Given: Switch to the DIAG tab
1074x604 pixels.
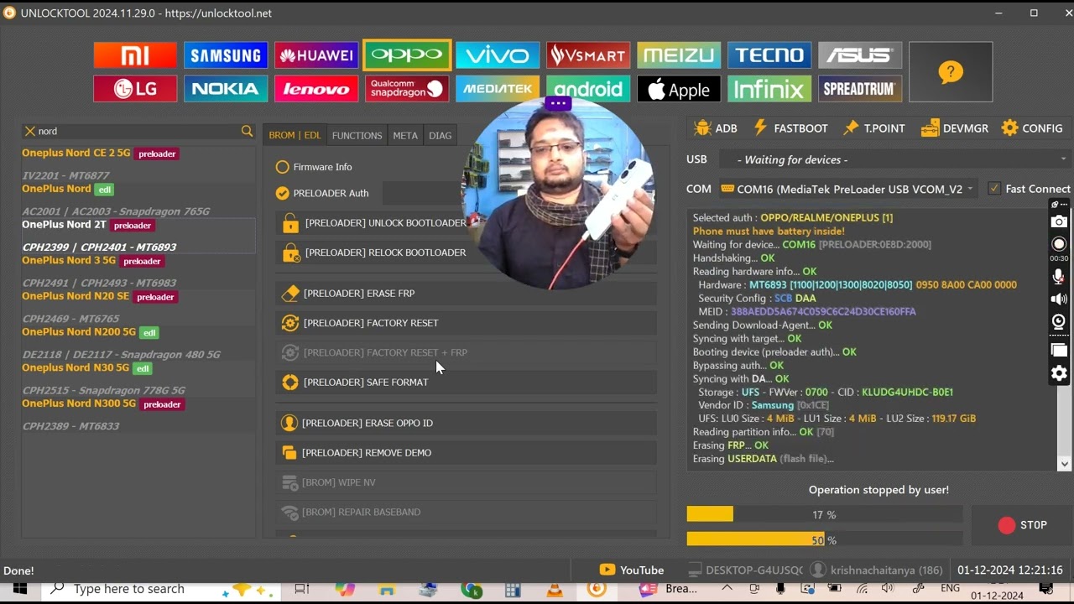Looking at the screenshot, I should tap(441, 135).
